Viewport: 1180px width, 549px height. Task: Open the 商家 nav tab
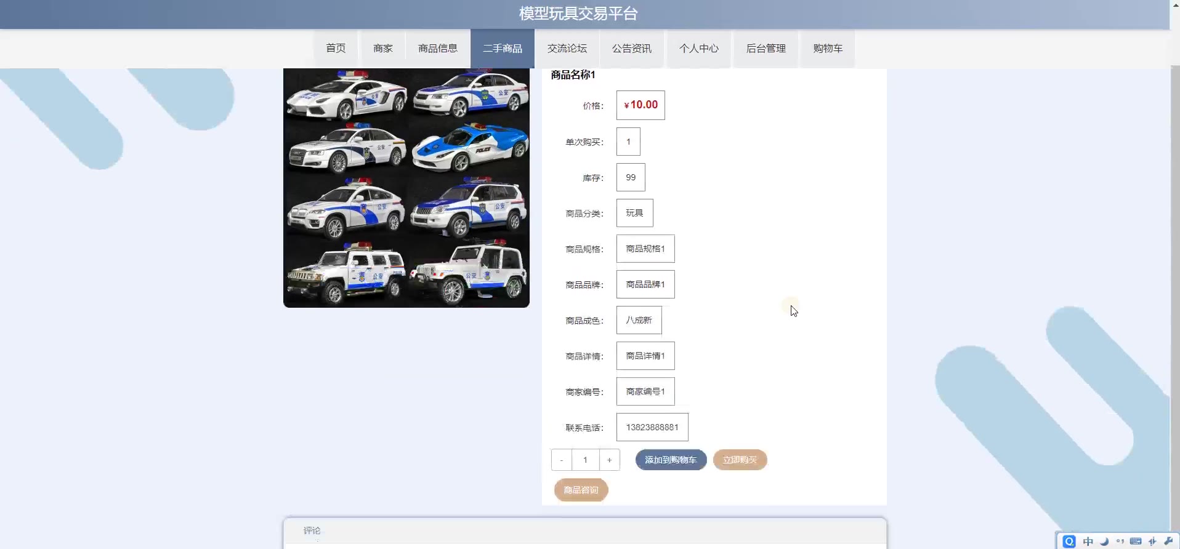tap(382, 48)
